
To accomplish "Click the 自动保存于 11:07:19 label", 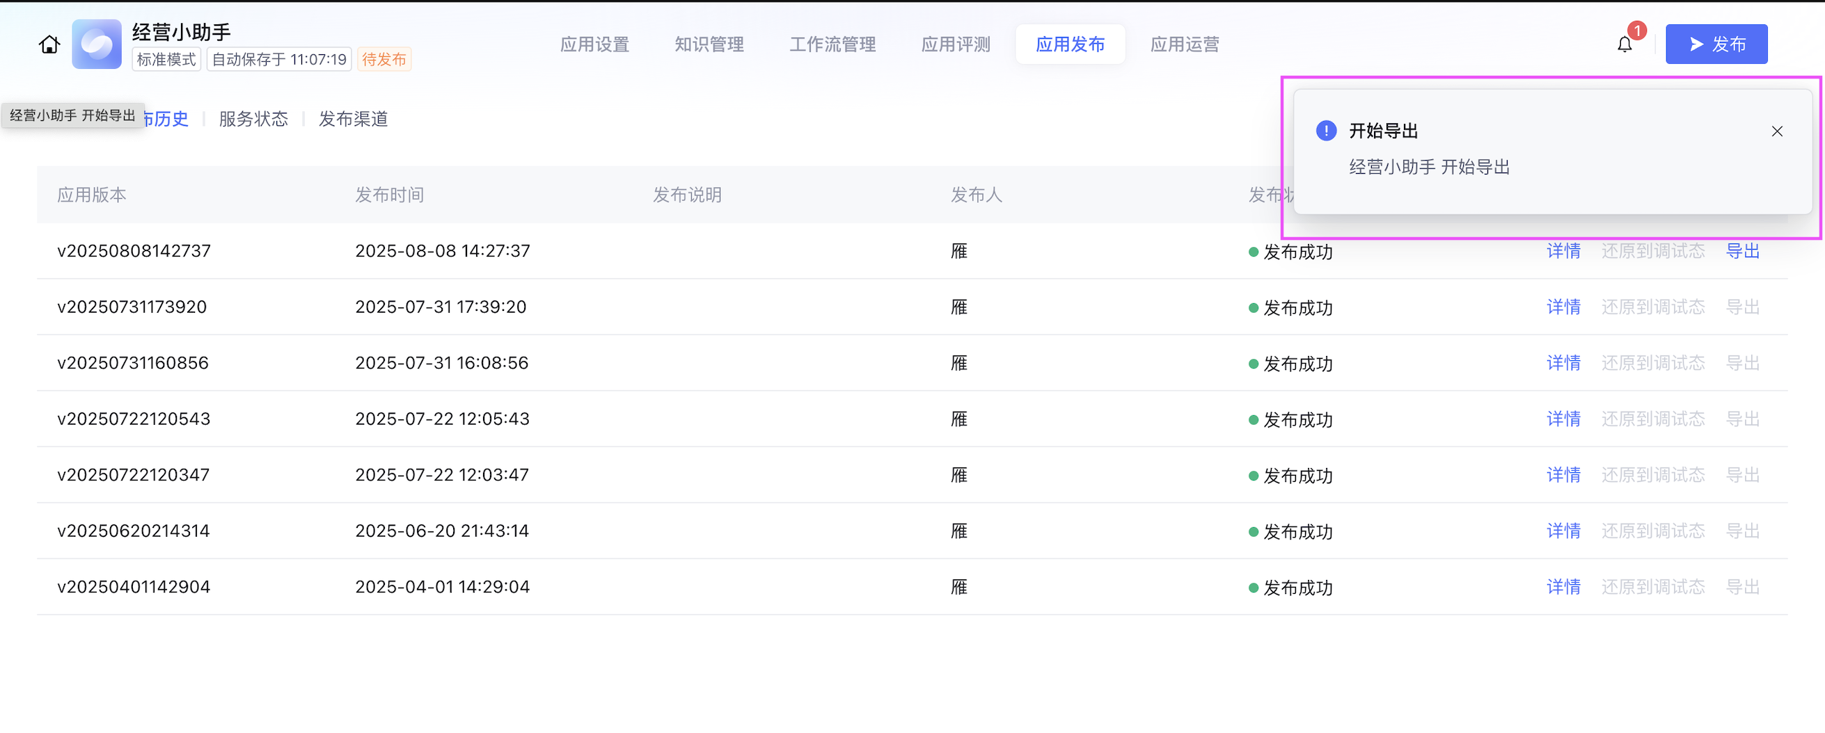I will (279, 59).
